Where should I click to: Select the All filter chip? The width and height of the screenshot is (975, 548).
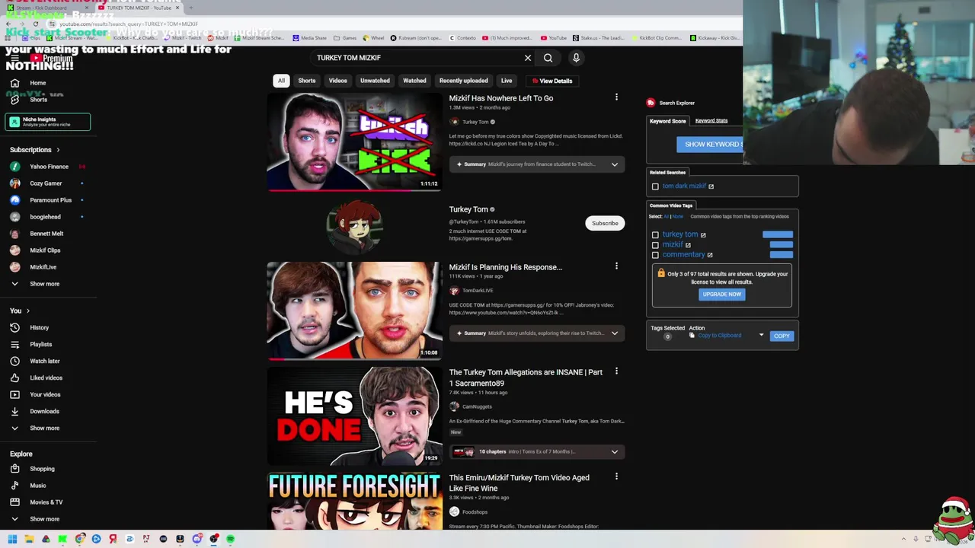pyautogui.click(x=281, y=81)
